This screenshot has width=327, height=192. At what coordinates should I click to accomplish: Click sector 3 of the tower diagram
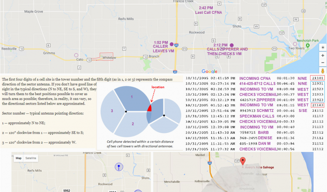pyautogui.click(x=112, y=111)
